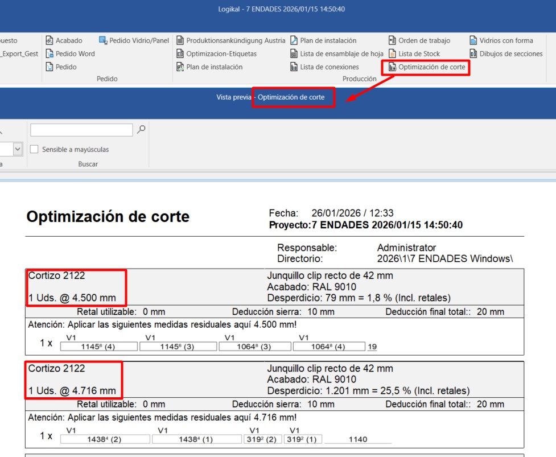Screen dimensions: 556x457
Task: Open Lista de Stock report
Action: 414,54
